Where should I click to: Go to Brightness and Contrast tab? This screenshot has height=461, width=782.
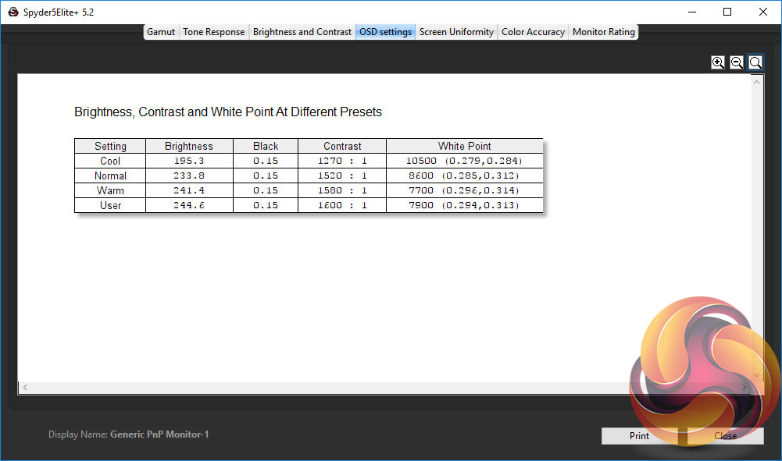point(302,32)
